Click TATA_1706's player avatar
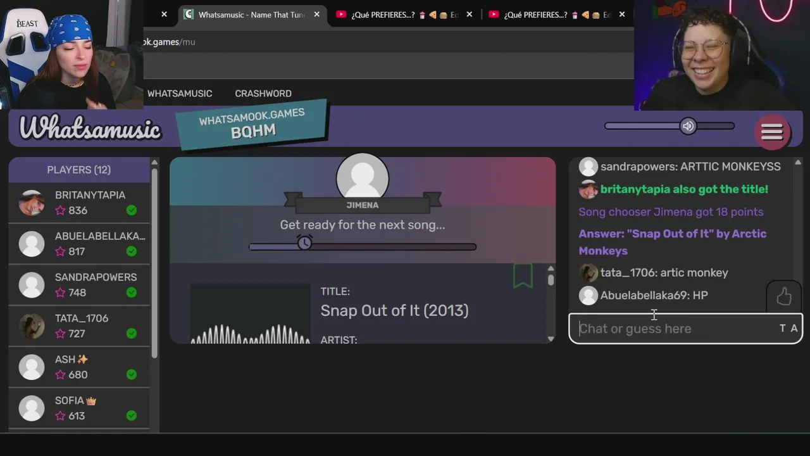Screen dimensions: 810x456 (32, 326)
